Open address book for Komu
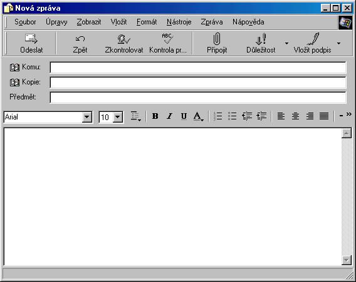The width and height of the screenshot is (356, 282). tap(15, 68)
